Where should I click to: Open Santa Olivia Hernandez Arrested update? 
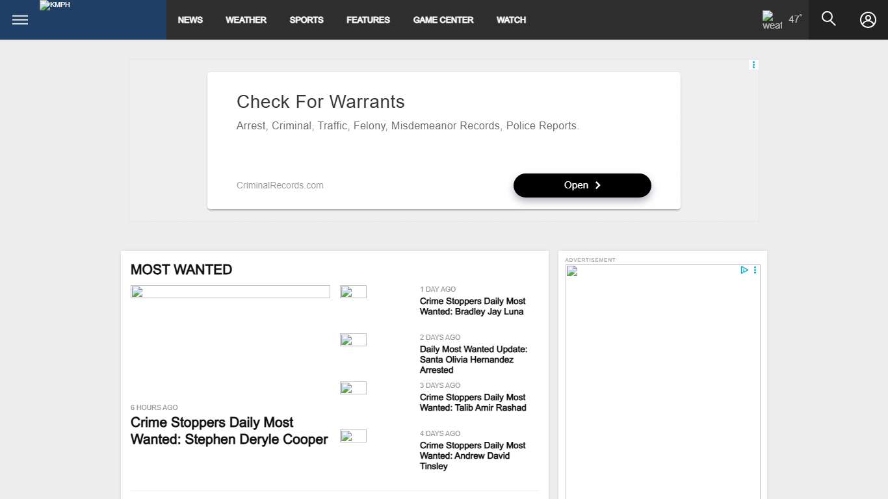point(473,359)
